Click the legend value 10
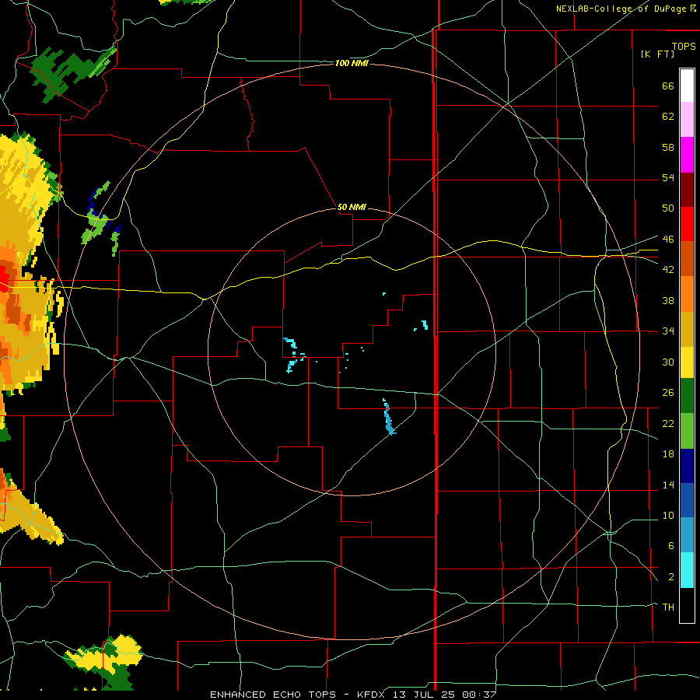700x700 pixels. click(x=668, y=515)
